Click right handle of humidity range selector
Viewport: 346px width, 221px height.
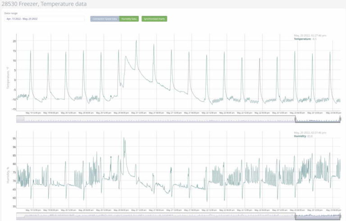341,216
